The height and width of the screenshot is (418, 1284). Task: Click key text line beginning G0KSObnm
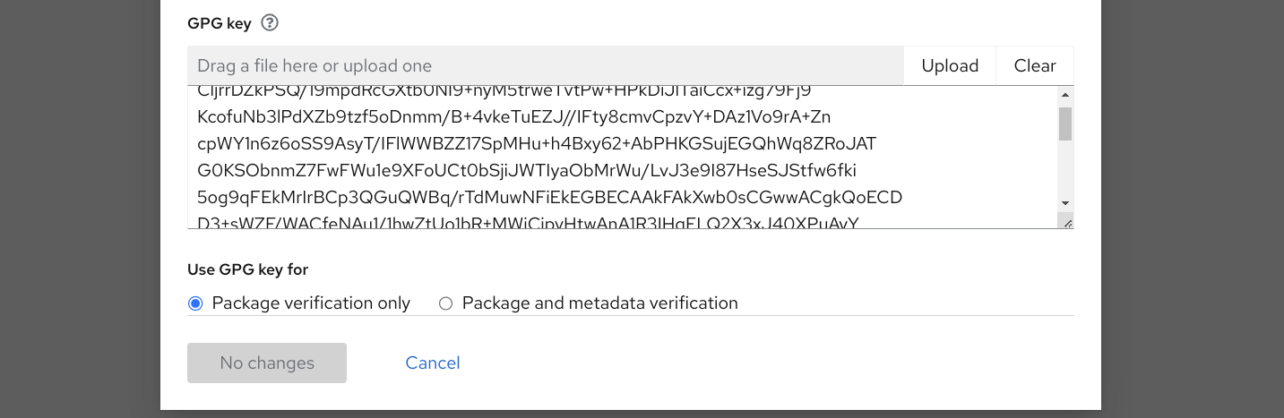[527, 170]
